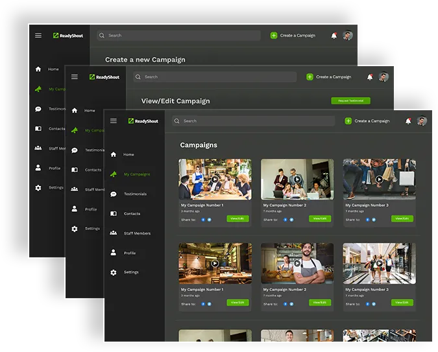The height and width of the screenshot is (352, 438).
Task: Click ReadyShout logo in Campaigns window
Action: [x=143, y=121]
